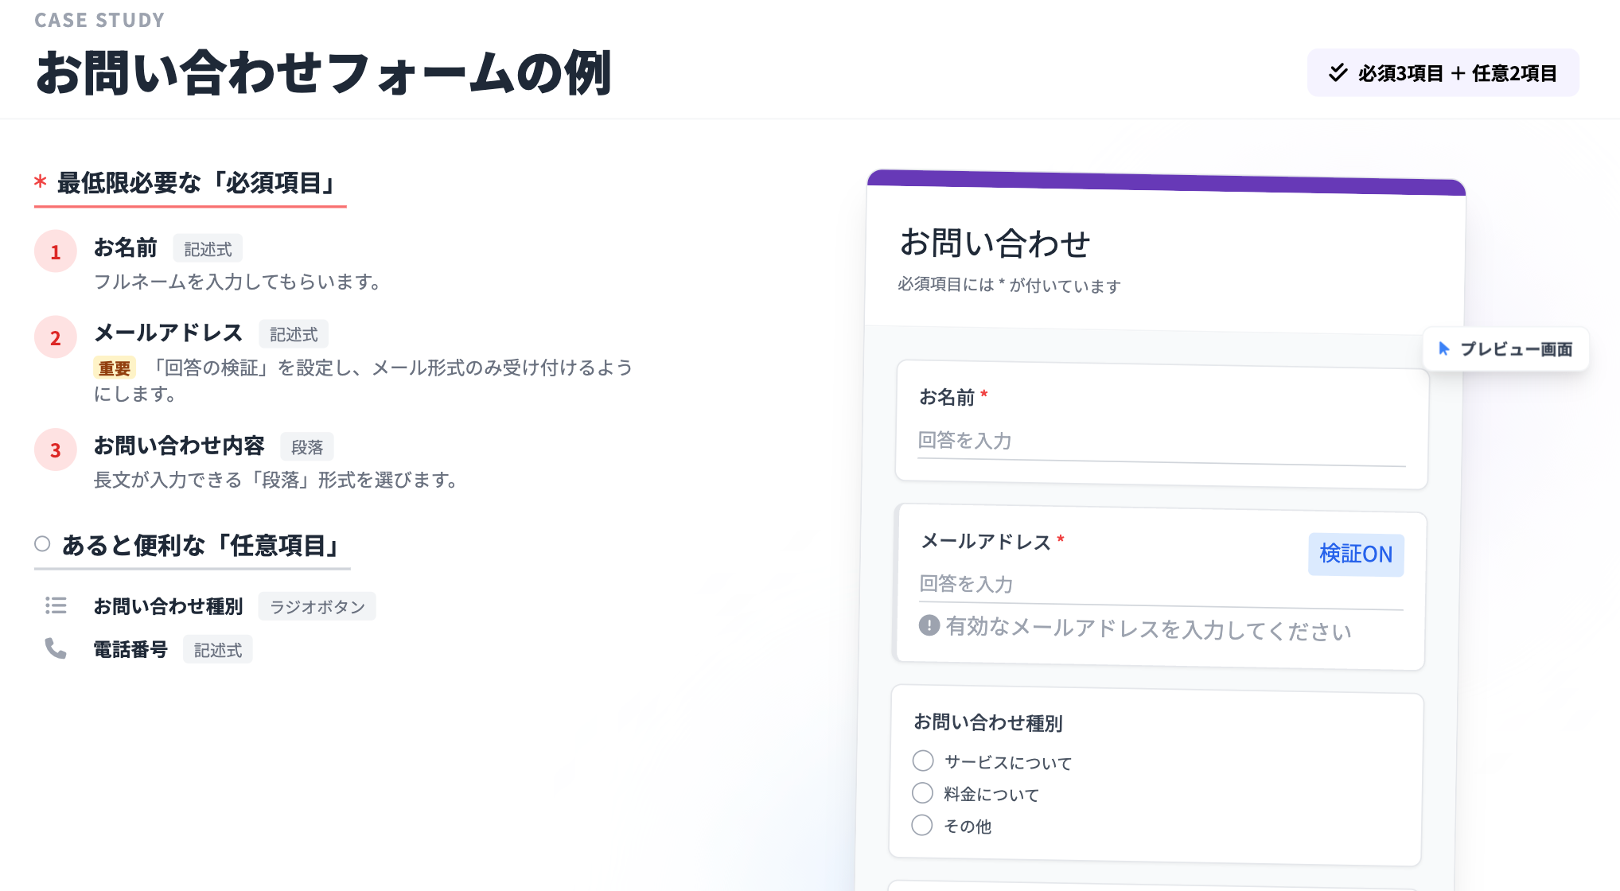Viewport: 1620px width, 891px height.
Task: Click the cursor icon beside プレビュー画面
Action: (1444, 348)
